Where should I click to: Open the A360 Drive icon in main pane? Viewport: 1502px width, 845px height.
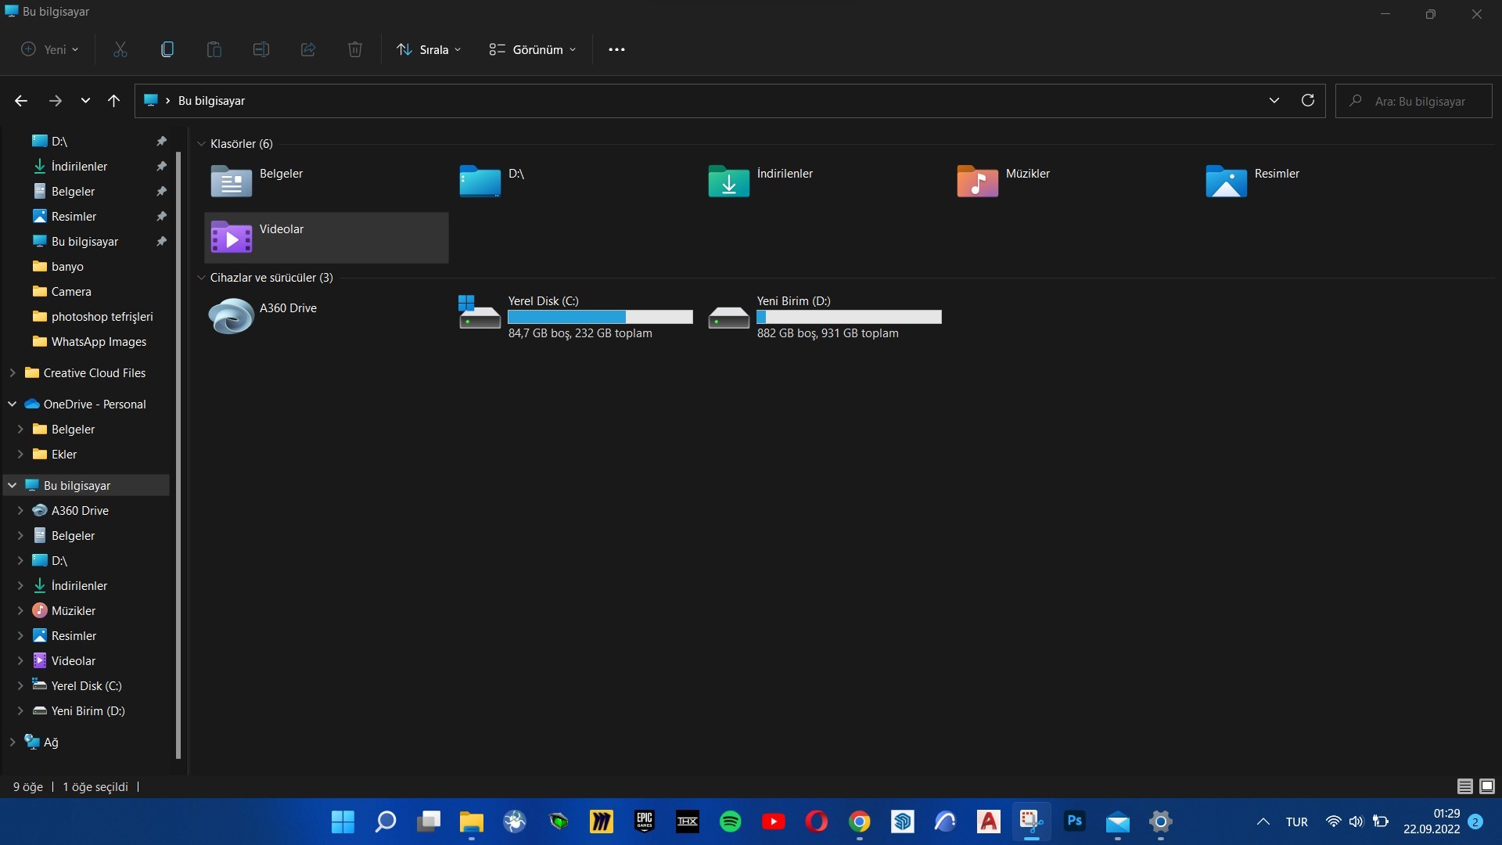(231, 316)
